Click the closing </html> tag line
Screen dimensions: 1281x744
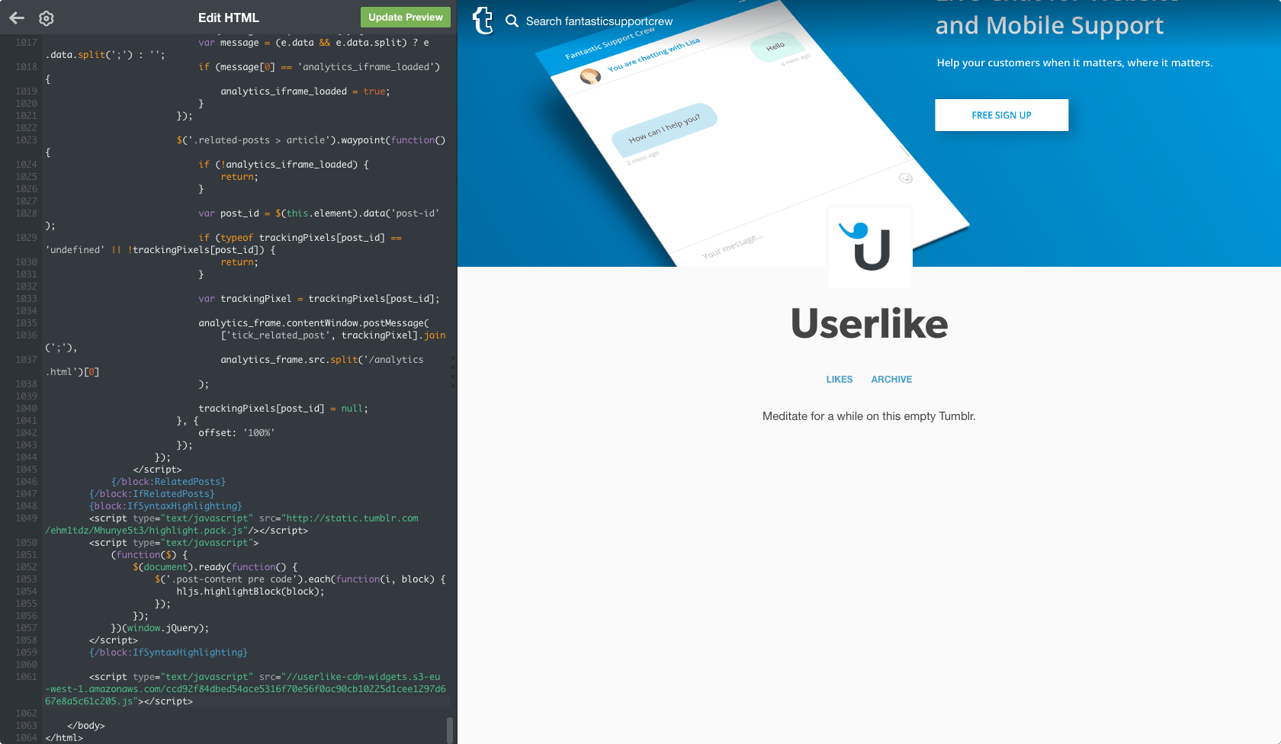point(64,738)
